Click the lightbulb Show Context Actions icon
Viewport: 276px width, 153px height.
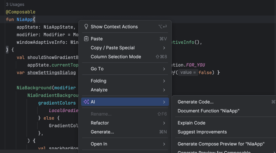click(x=86, y=27)
